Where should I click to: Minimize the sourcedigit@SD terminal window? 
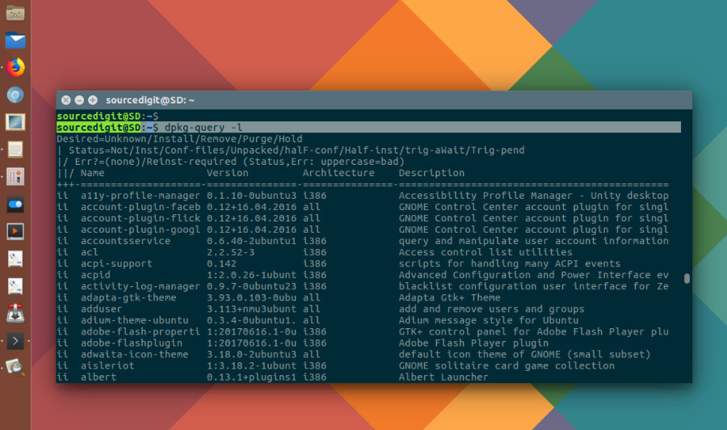(x=79, y=100)
